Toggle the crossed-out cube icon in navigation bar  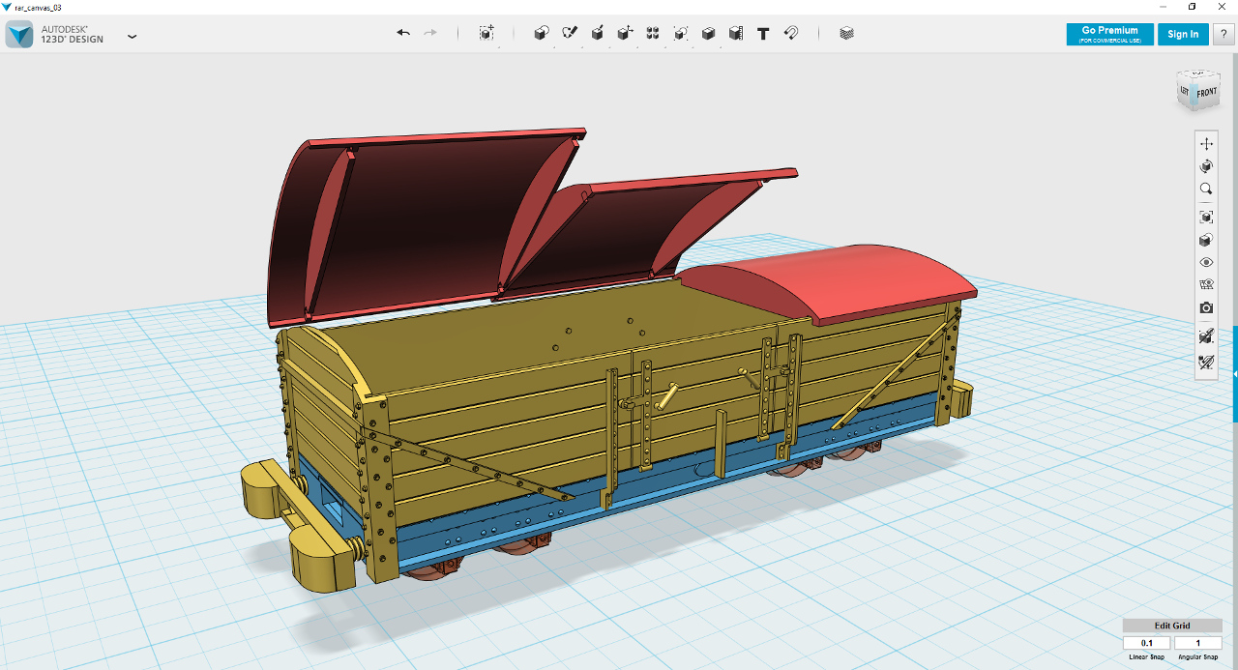[1206, 337]
